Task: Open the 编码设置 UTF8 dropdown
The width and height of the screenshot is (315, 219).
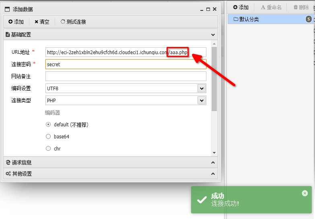Action: click(x=126, y=88)
